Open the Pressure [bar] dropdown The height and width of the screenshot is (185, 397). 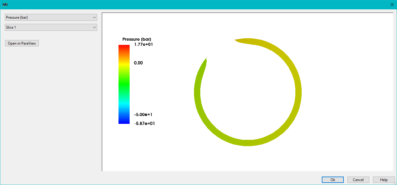click(51, 17)
